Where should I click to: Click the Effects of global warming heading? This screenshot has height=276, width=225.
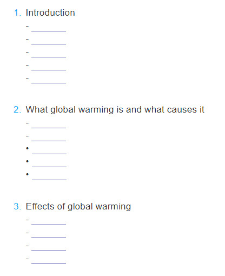click(78, 207)
